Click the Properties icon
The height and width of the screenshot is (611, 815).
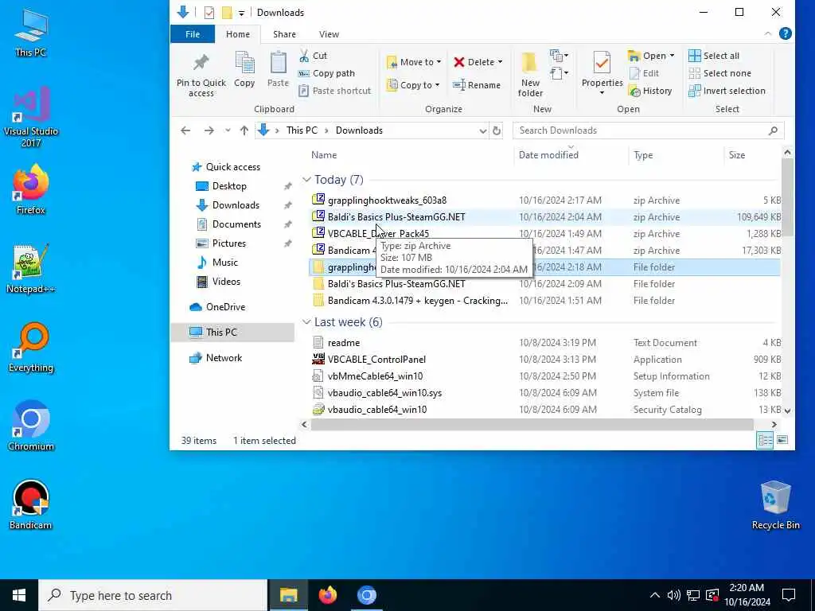pos(602,64)
